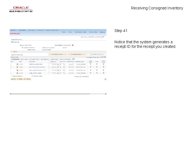Toggle Device Track checkbox in third receipt row
193x145 pixels.
[x=103, y=70]
